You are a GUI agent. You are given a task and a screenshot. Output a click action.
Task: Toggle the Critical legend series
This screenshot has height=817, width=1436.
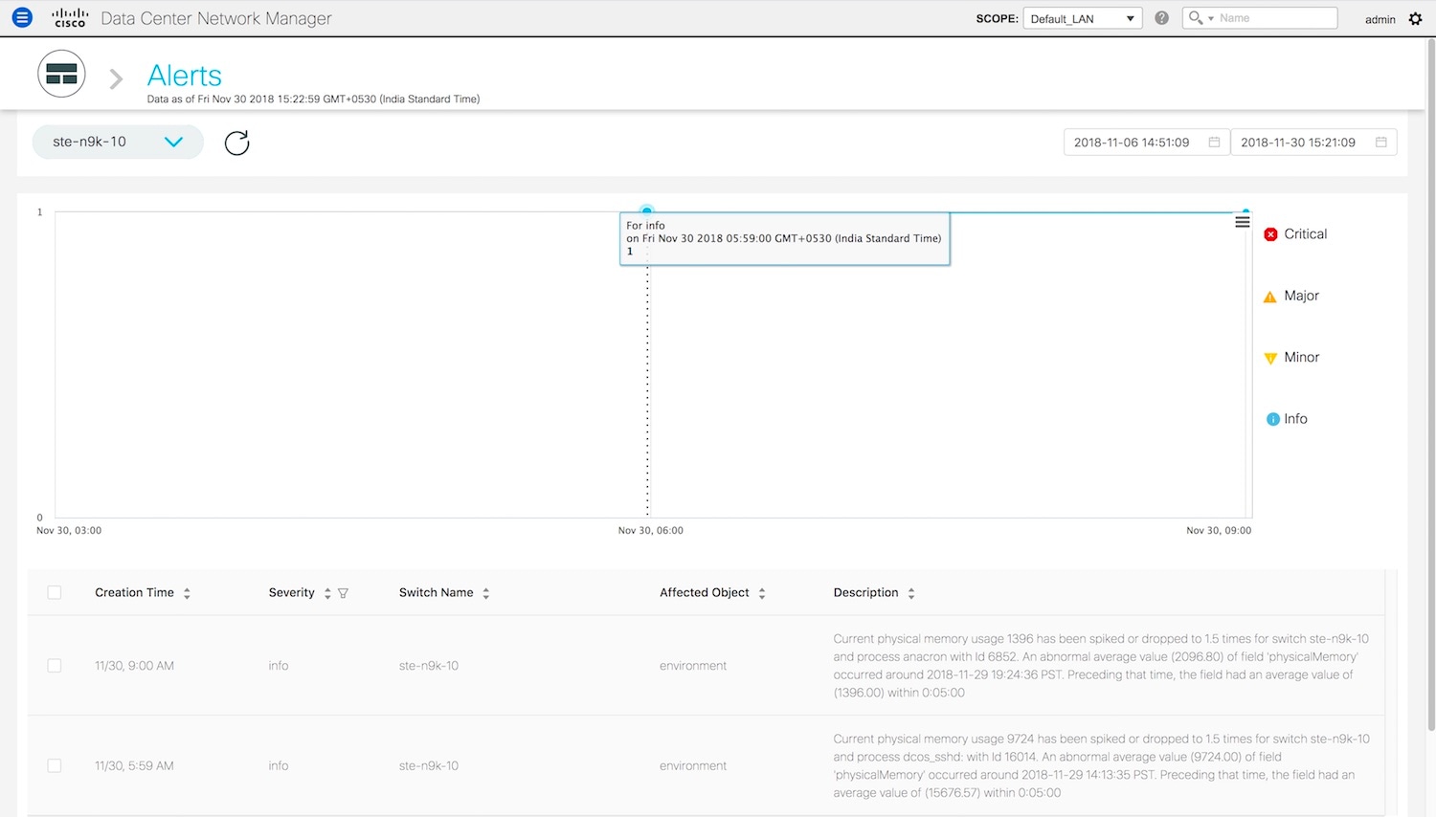coord(1295,234)
